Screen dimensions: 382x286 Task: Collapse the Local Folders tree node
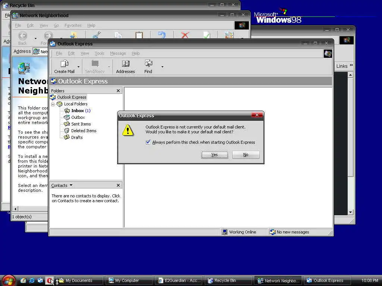coord(53,104)
